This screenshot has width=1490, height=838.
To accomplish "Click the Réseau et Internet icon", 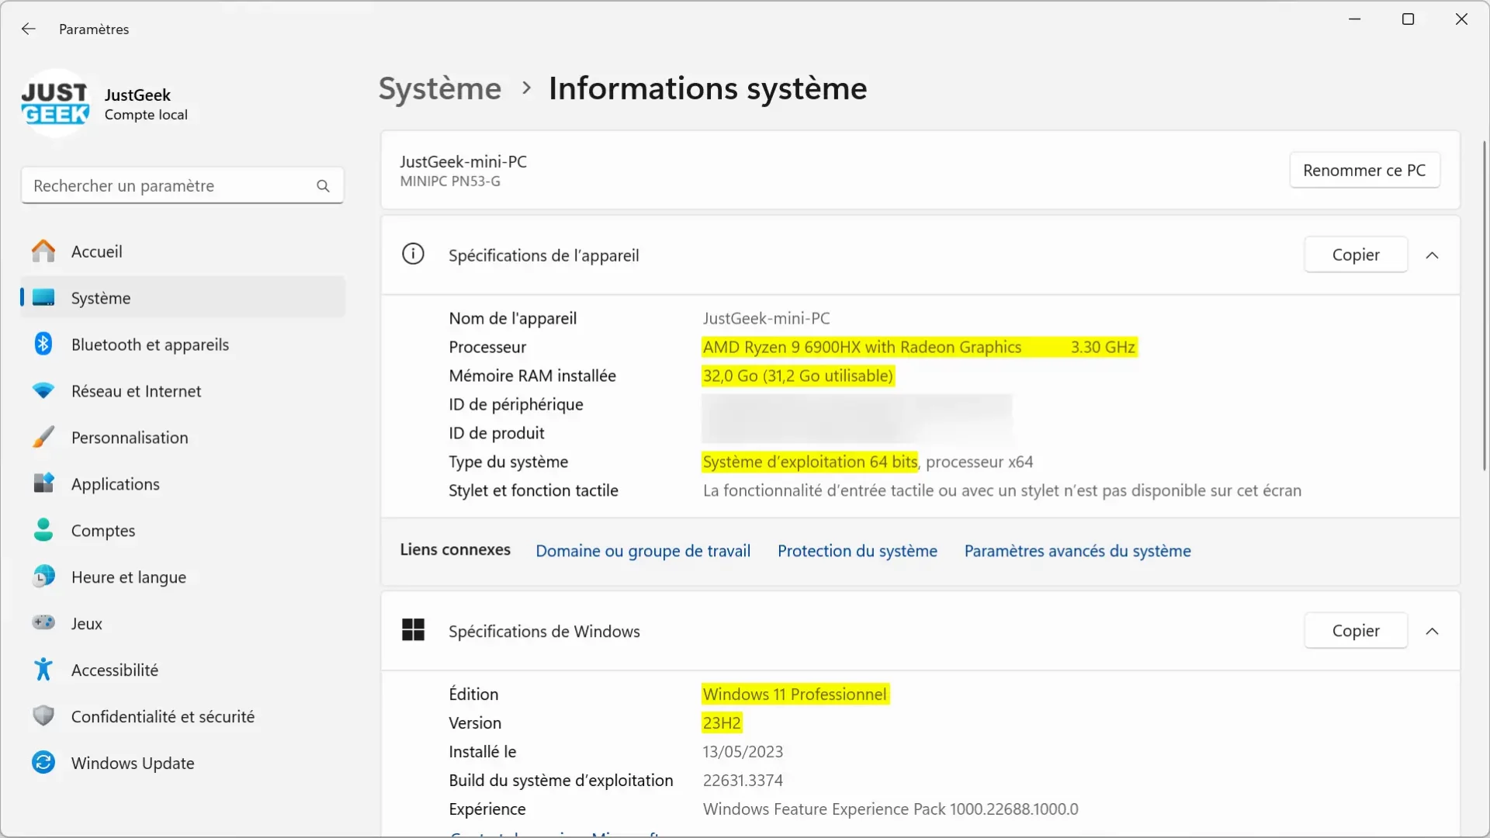I will (43, 391).
